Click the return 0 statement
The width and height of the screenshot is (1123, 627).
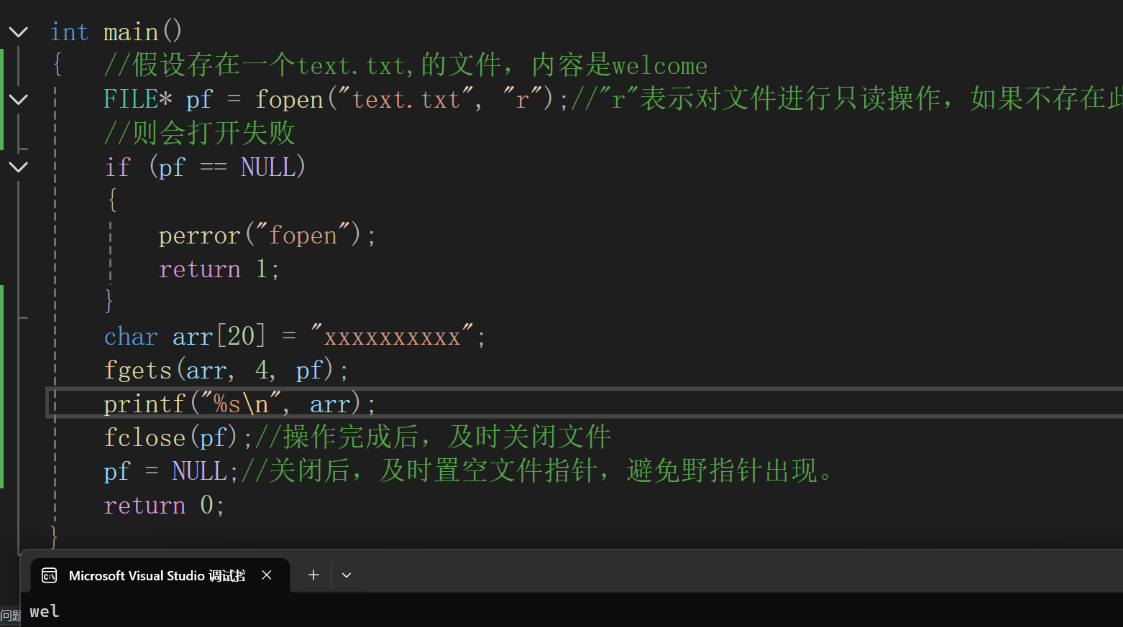[163, 504]
